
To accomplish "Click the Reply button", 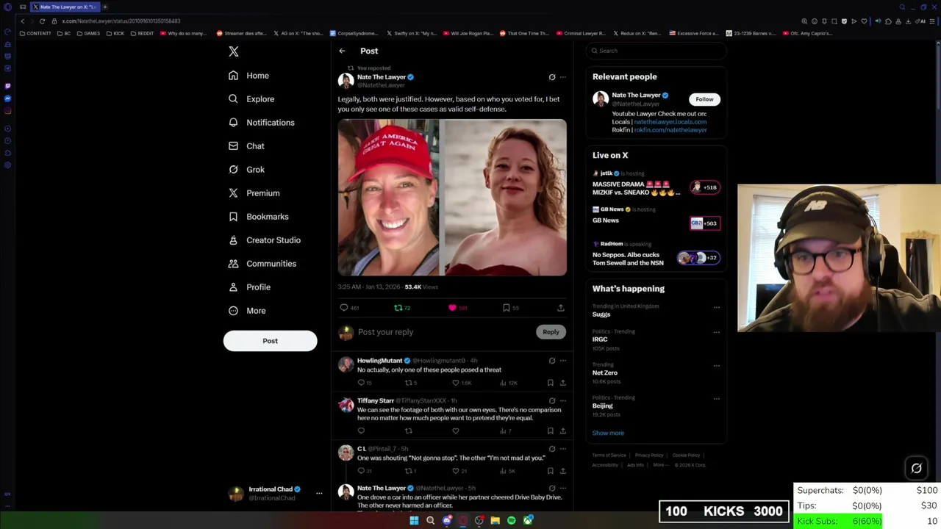I will [x=551, y=332].
